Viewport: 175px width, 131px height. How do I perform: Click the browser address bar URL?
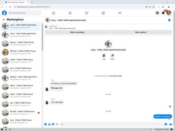pyautogui.click(x=33, y=7)
